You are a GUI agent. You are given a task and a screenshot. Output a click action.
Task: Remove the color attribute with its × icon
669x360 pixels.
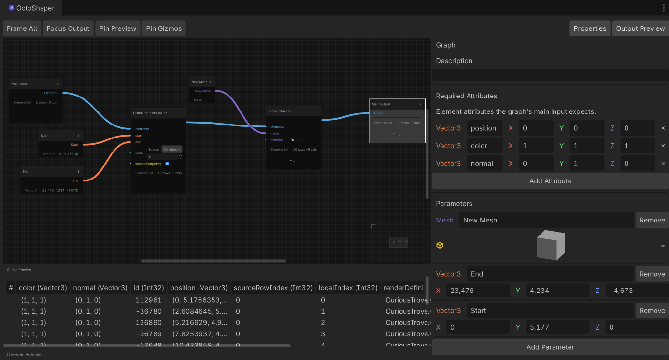[x=663, y=146]
